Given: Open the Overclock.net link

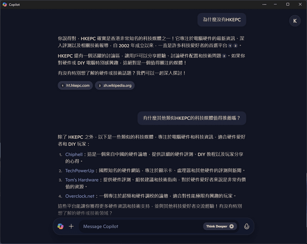Looking at the screenshot, I should tap(80, 196).
